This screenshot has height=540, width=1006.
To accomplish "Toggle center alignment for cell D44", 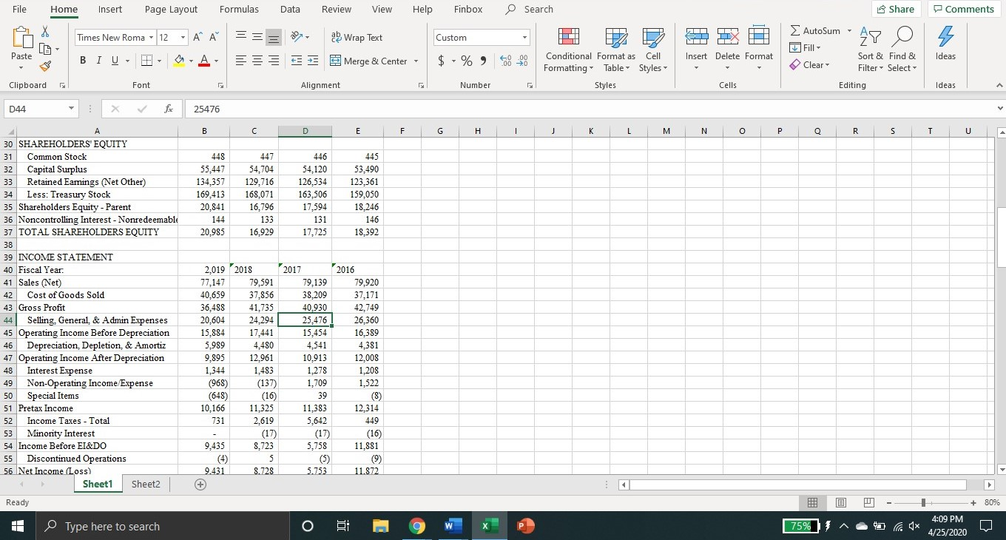I will [x=256, y=61].
